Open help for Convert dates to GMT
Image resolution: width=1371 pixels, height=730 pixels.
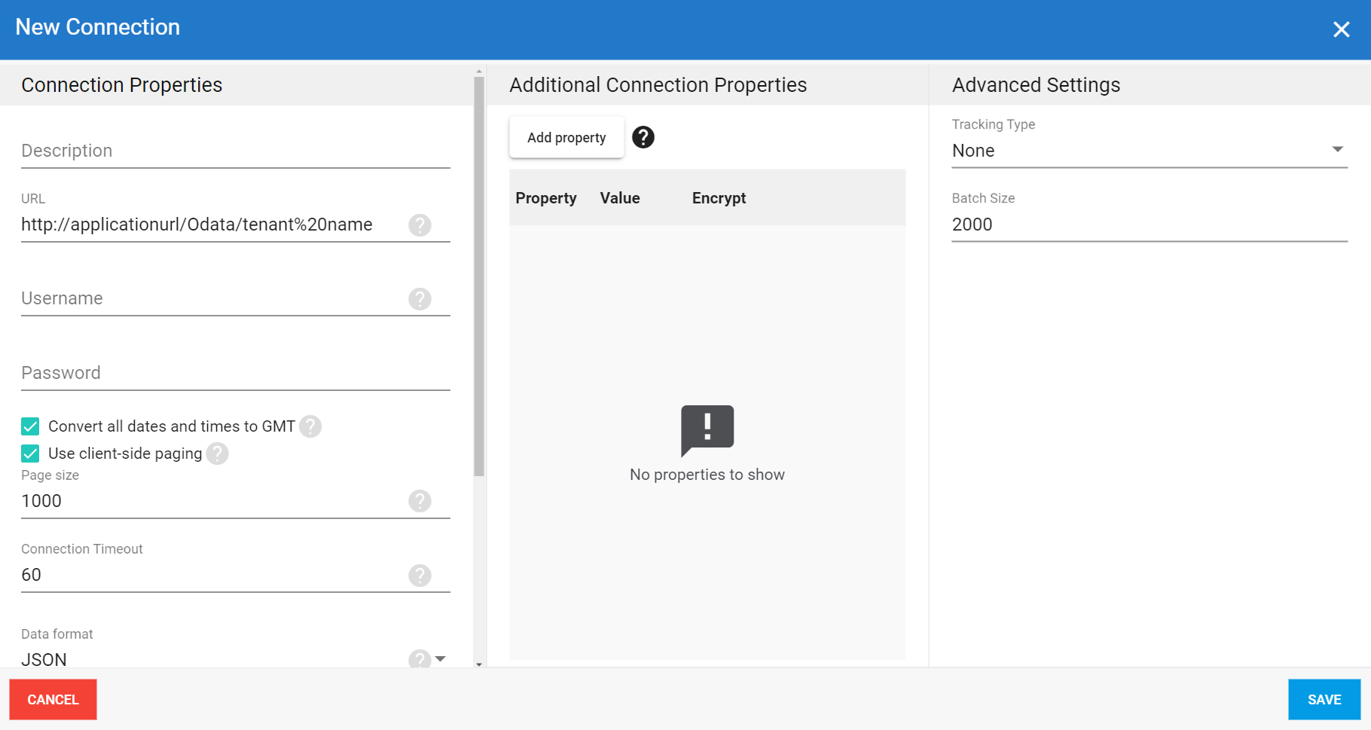310,426
